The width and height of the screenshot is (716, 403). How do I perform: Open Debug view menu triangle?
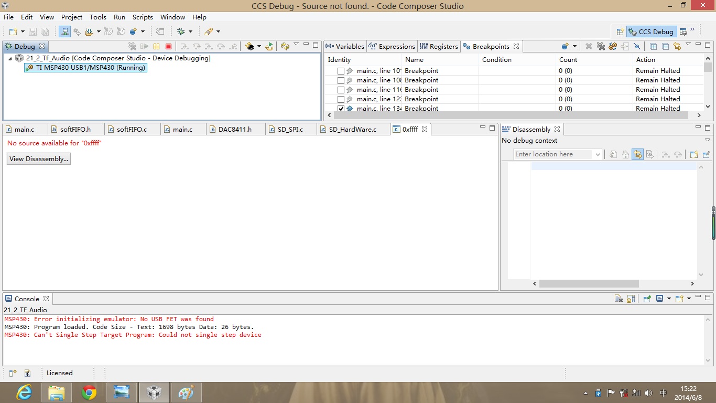[296, 45]
